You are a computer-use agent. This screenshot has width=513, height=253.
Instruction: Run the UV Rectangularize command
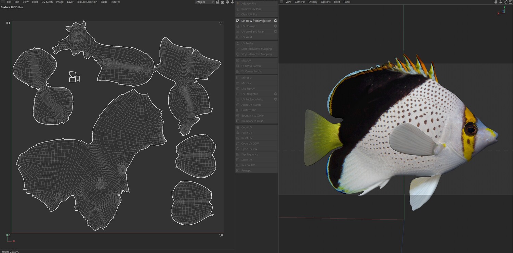point(254,100)
